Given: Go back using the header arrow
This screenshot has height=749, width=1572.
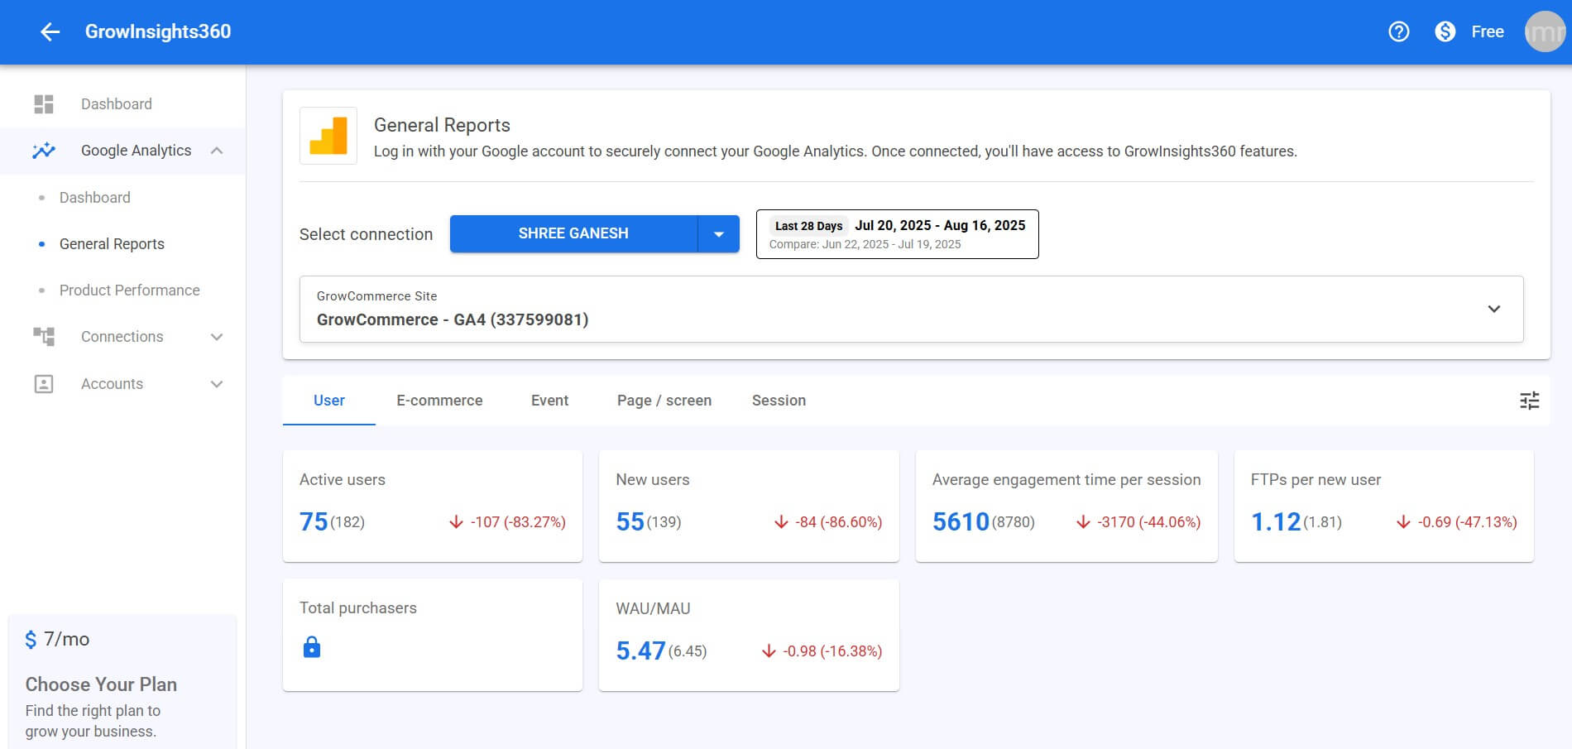Looking at the screenshot, I should pos(50,32).
